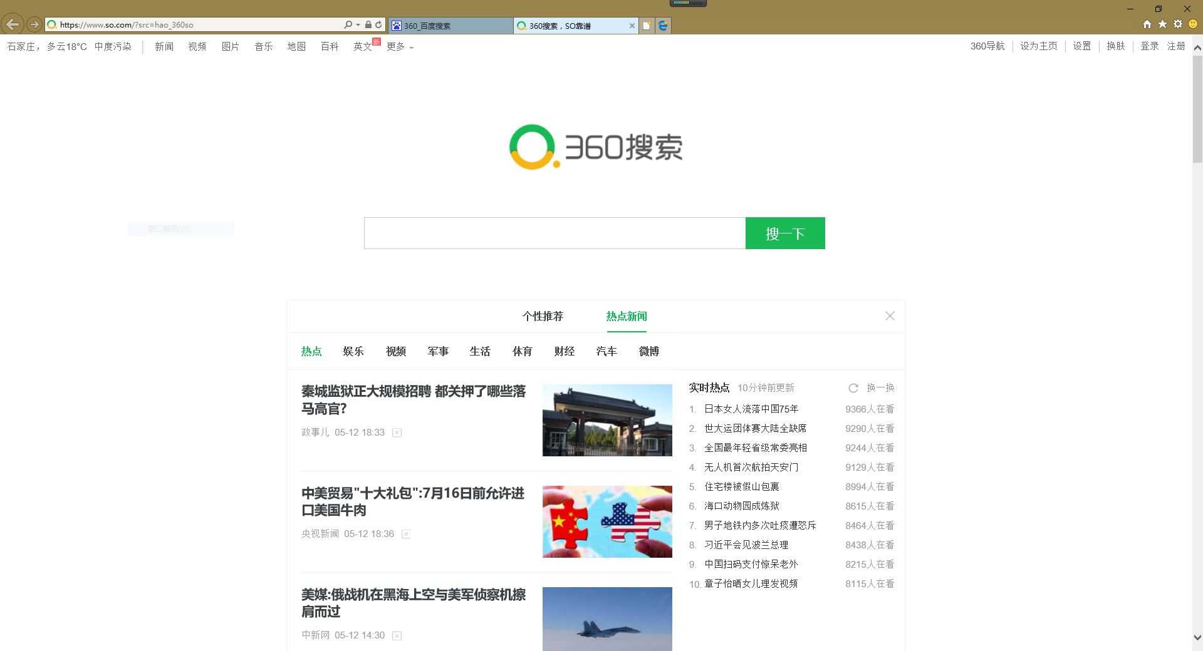Select the 生活 news category
This screenshot has width=1203, height=651.
pos(480,351)
